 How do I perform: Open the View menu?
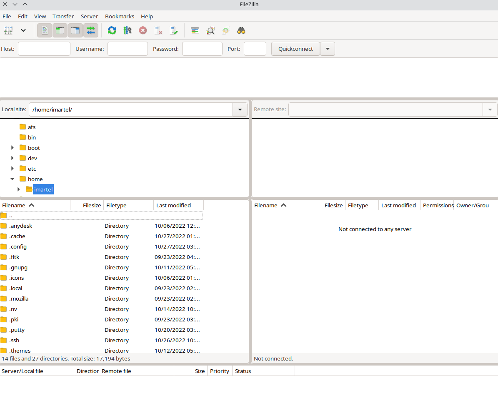(x=40, y=16)
